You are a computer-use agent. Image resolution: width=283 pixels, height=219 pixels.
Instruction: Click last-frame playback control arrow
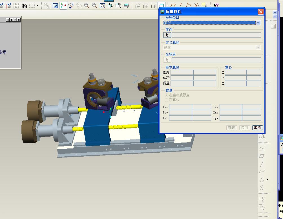19,20
